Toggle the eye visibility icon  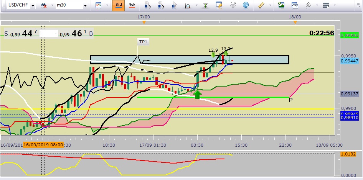pyautogui.click(x=233, y=5)
